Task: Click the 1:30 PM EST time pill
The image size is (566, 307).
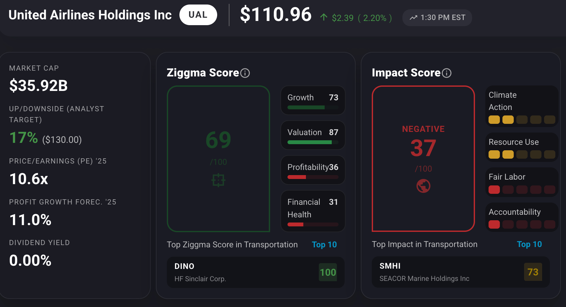Action: [x=437, y=18]
